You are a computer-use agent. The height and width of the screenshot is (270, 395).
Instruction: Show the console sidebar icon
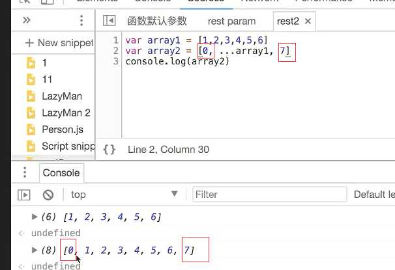[24, 195]
